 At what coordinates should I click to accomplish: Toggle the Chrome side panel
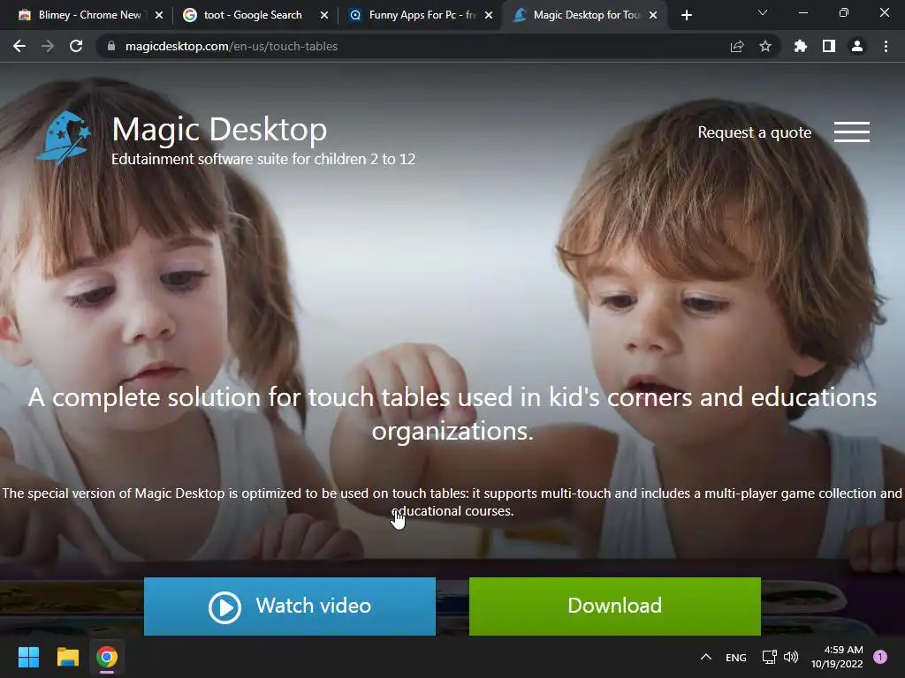point(829,46)
